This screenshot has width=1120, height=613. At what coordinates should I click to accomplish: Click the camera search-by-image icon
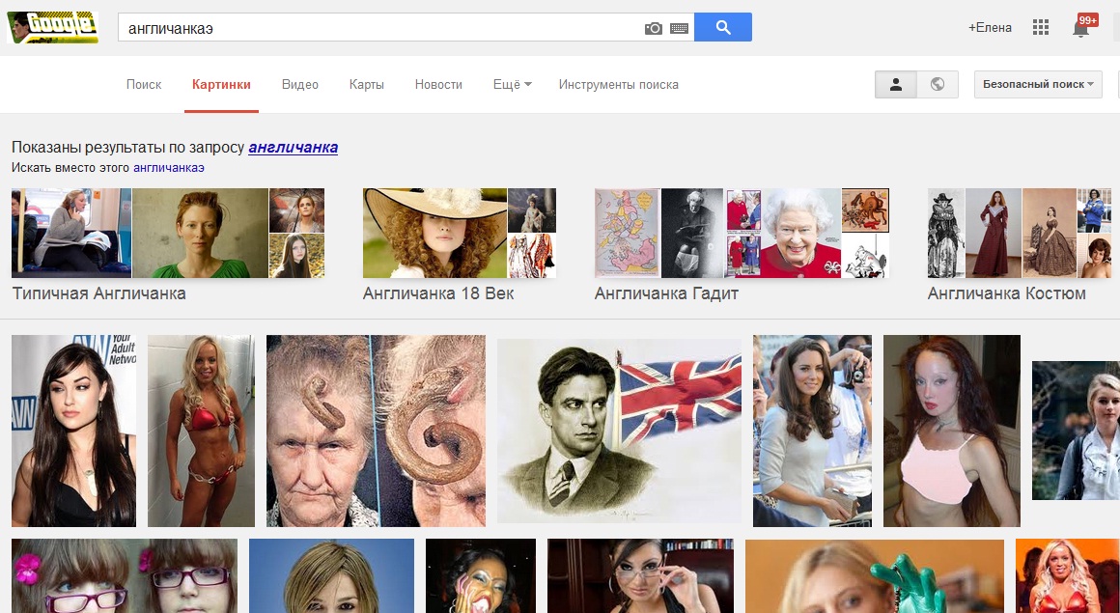pyautogui.click(x=654, y=29)
